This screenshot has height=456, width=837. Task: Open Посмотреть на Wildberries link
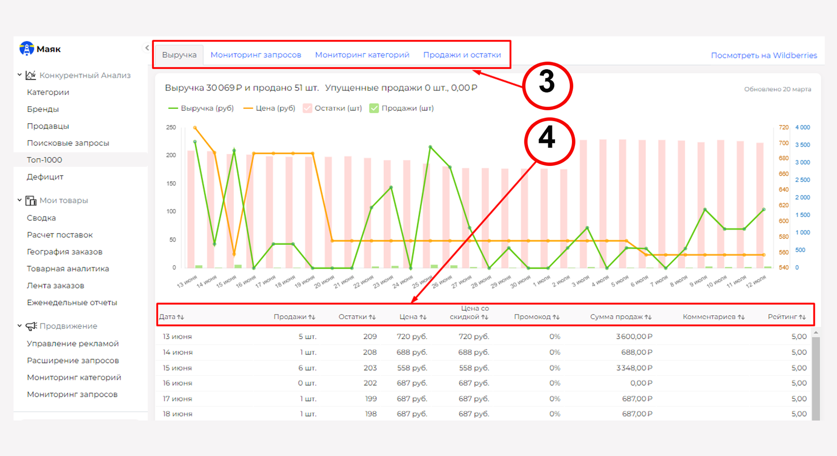[764, 55]
